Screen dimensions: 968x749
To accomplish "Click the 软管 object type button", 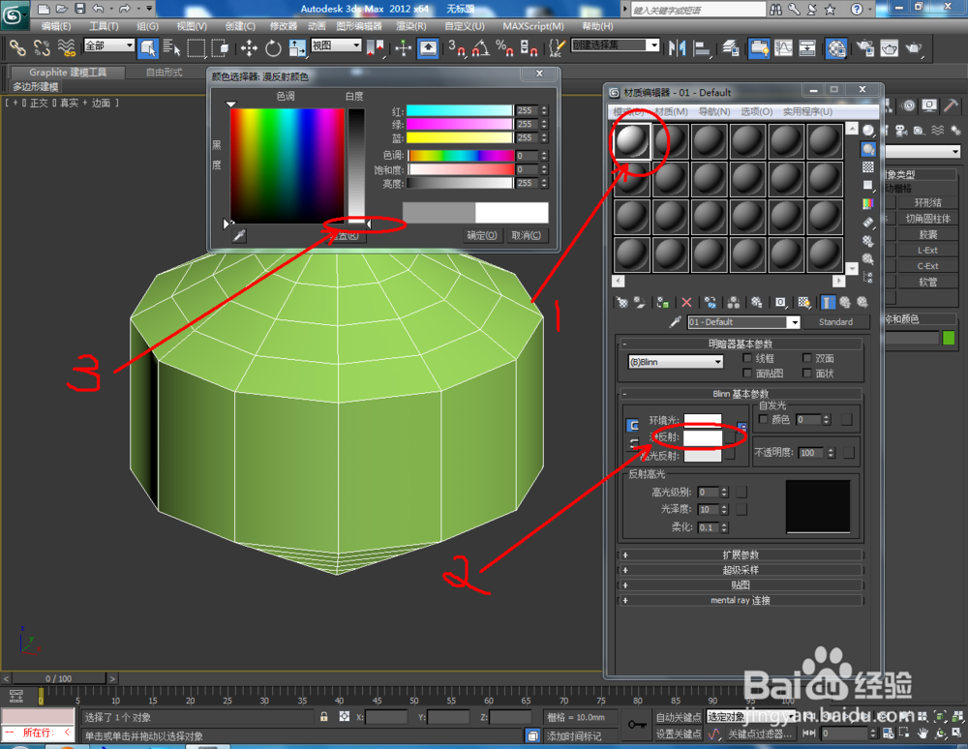I will coord(928,282).
